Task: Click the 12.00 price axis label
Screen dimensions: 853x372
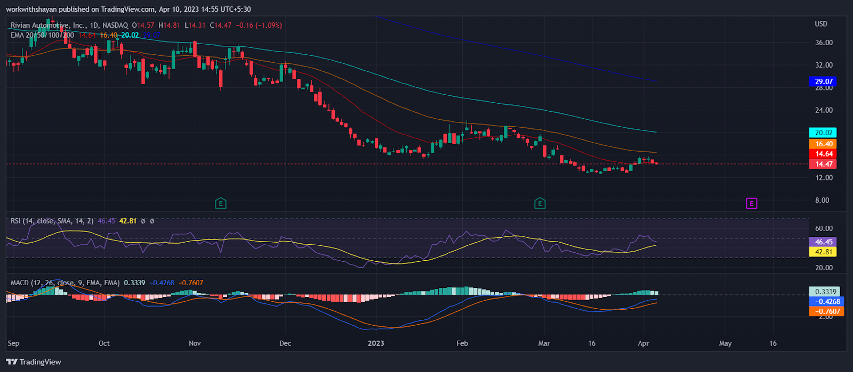Action: click(824, 178)
